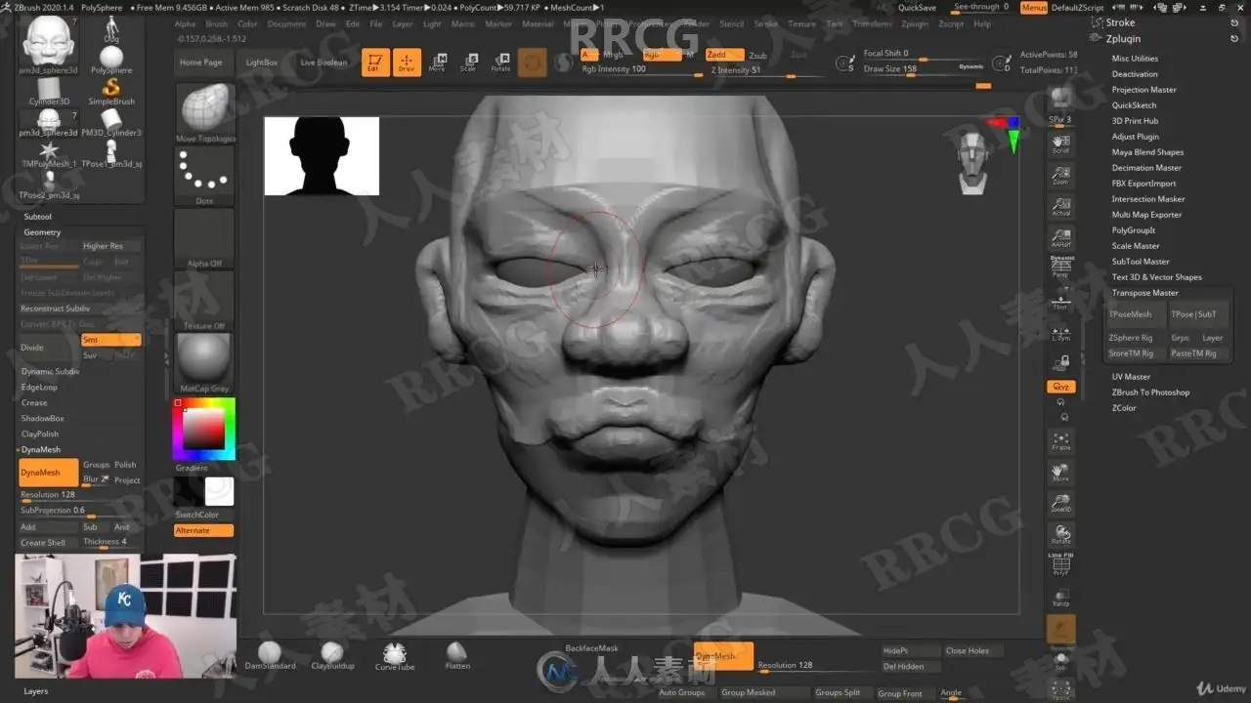
Task: Toggle L.Sym local symmetry
Action: click(x=1060, y=332)
